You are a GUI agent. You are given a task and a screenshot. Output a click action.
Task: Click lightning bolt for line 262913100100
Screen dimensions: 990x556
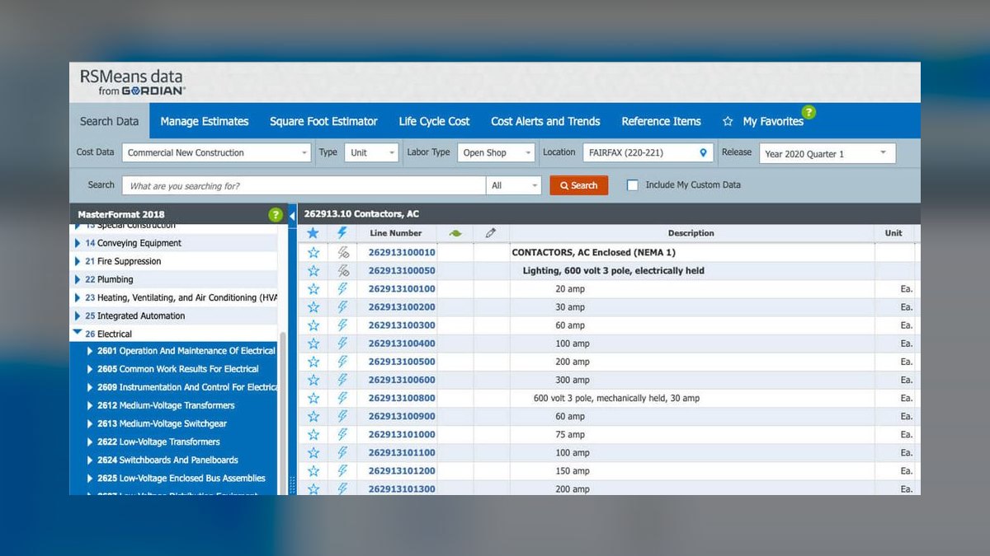pyautogui.click(x=343, y=289)
